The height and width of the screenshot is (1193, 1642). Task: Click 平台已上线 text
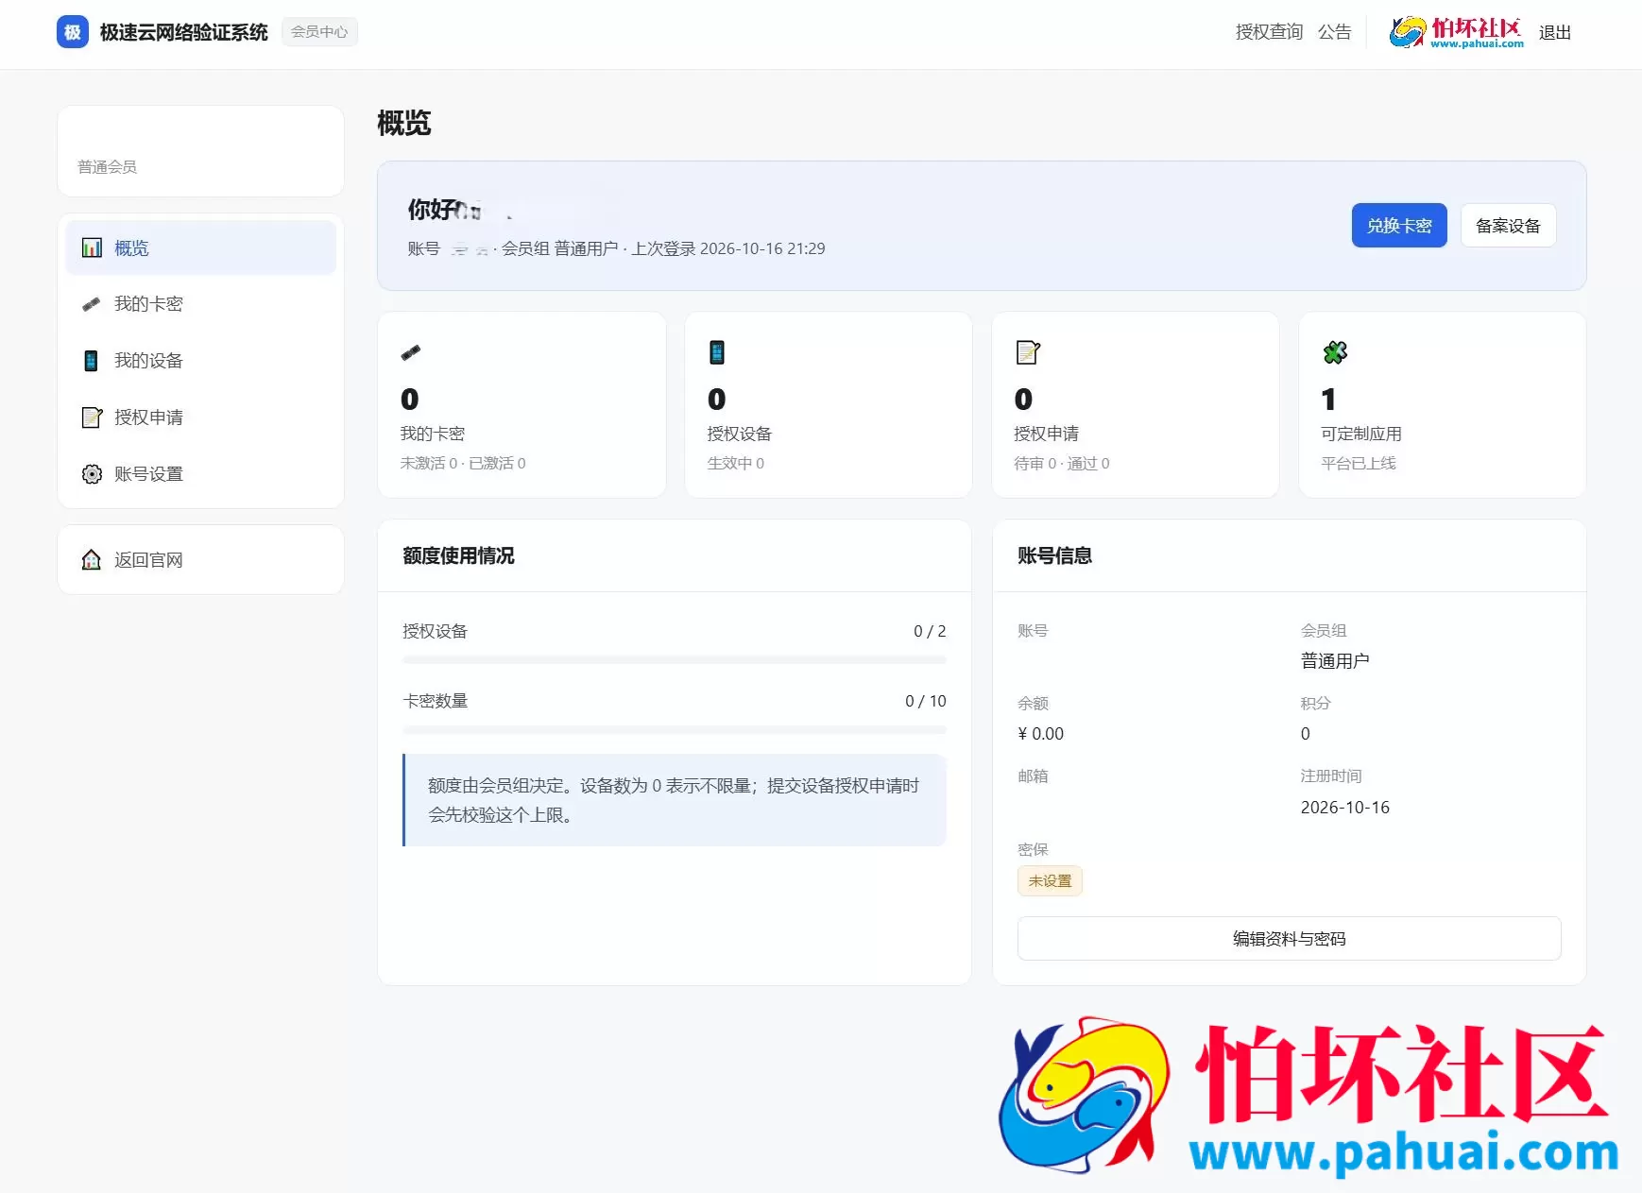tap(1359, 463)
